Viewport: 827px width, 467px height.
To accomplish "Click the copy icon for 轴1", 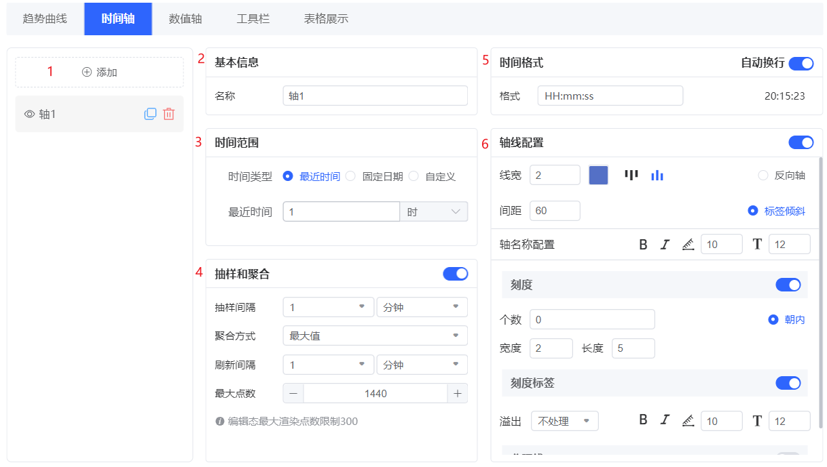I will point(150,114).
